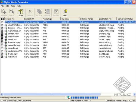Click the media icon beside lcascade.mpeg

point(6,42)
